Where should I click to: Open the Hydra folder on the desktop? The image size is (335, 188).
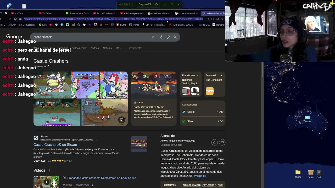click(298, 174)
